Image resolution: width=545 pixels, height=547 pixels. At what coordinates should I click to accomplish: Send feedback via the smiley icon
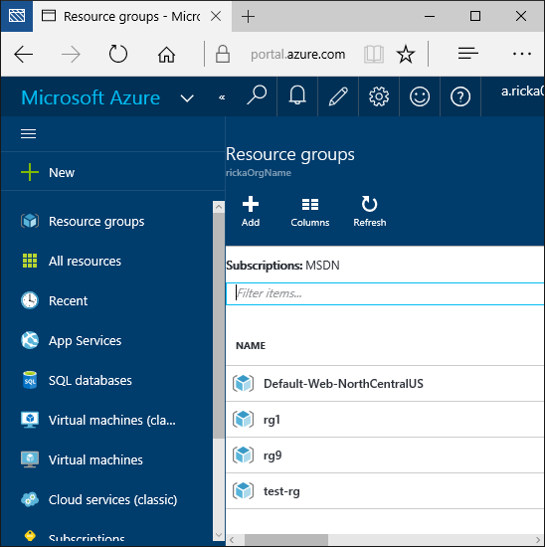[x=420, y=96]
